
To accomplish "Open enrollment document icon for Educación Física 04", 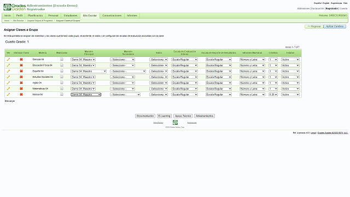I will 62,65.
